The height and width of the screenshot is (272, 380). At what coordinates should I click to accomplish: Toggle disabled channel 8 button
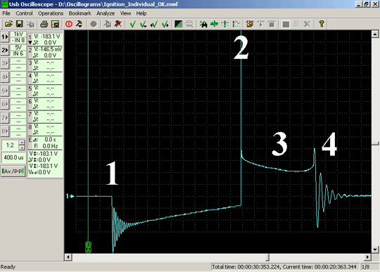5,131
